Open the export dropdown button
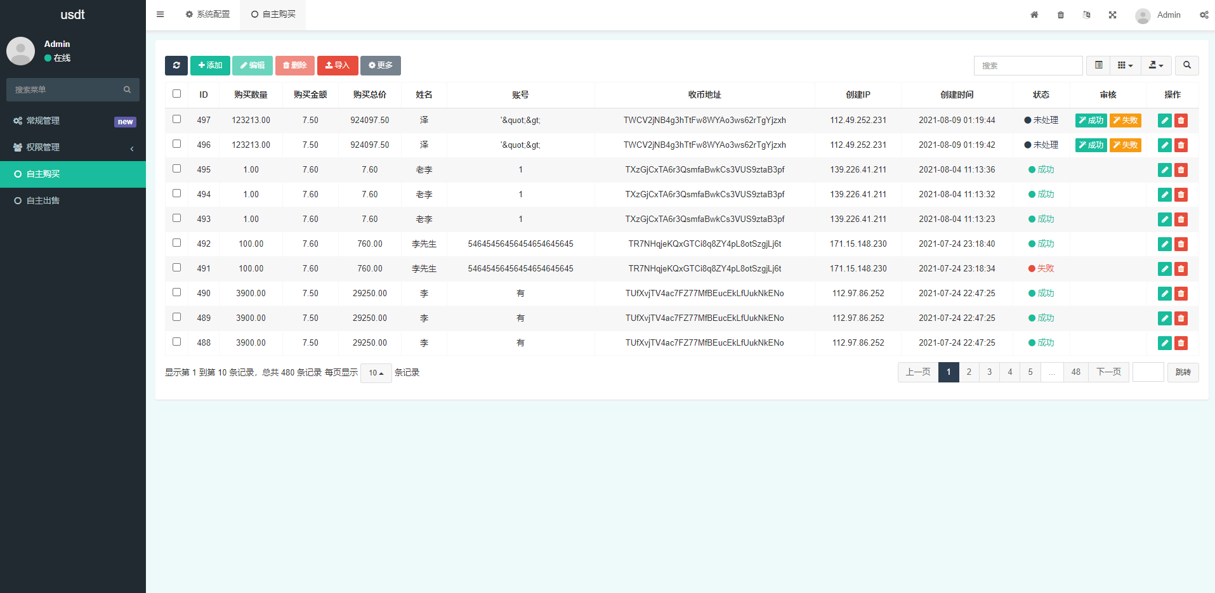This screenshot has height=593, width=1215. [1156, 65]
